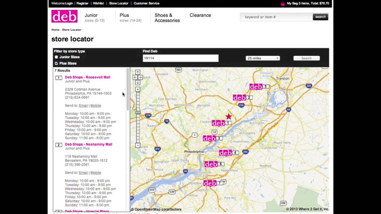
Task: Select deb map marker number 4
Action: tap(229, 153)
